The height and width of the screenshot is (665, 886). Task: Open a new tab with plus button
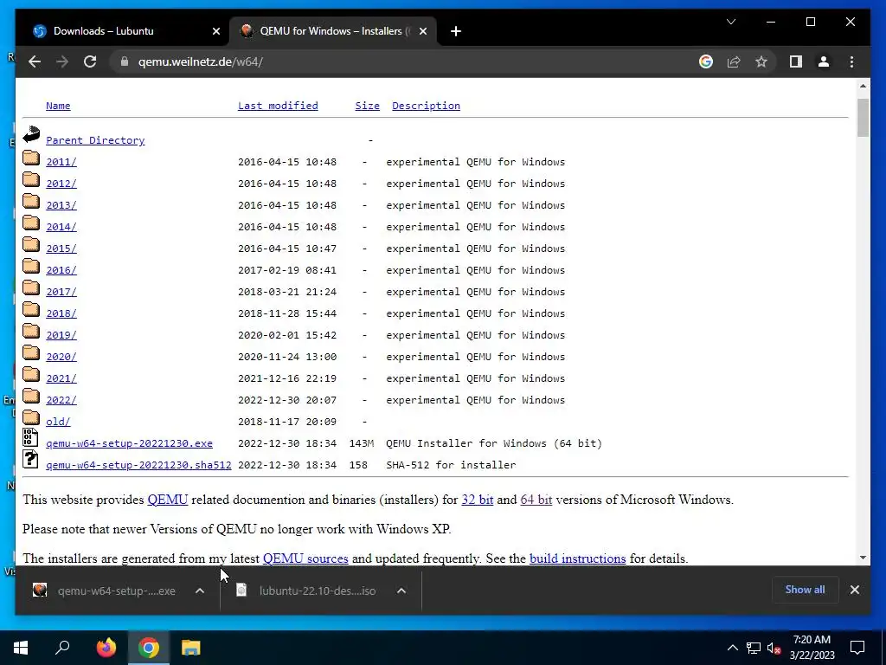pos(455,31)
